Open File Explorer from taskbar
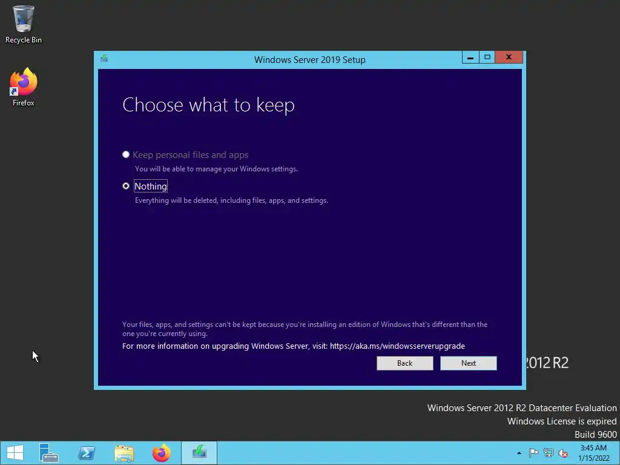This screenshot has width=620, height=465. tap(124, 453)
